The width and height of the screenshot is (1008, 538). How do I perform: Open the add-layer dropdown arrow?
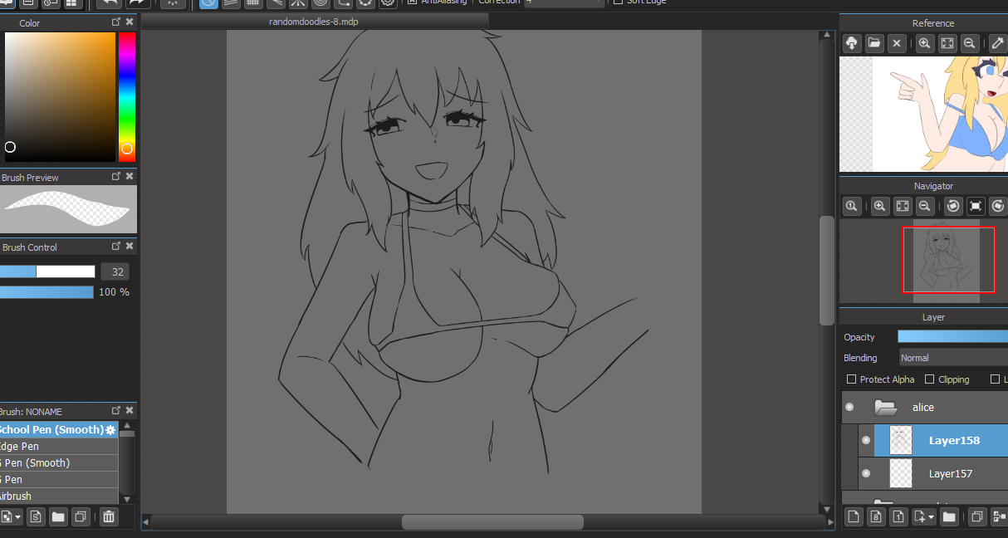pos(931,517)
